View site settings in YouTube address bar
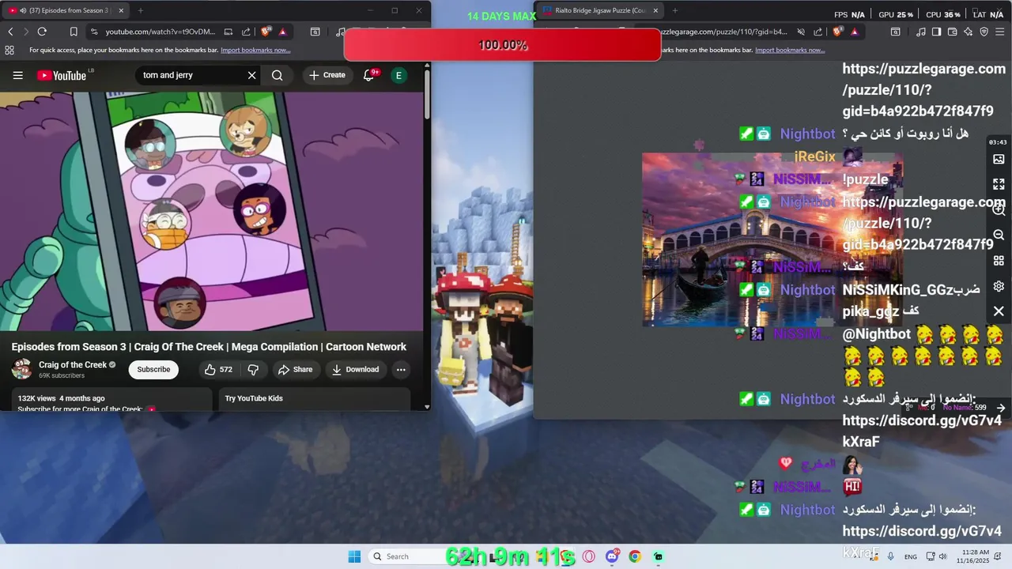This screenshot has width=1012, height=569. 94,32
